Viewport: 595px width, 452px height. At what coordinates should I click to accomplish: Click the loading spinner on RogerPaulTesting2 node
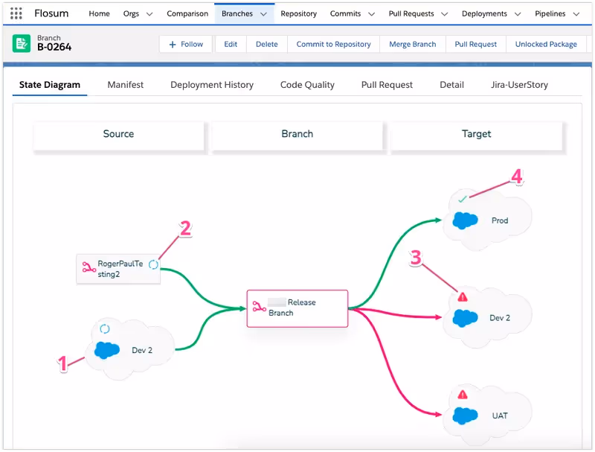[153, 264]
